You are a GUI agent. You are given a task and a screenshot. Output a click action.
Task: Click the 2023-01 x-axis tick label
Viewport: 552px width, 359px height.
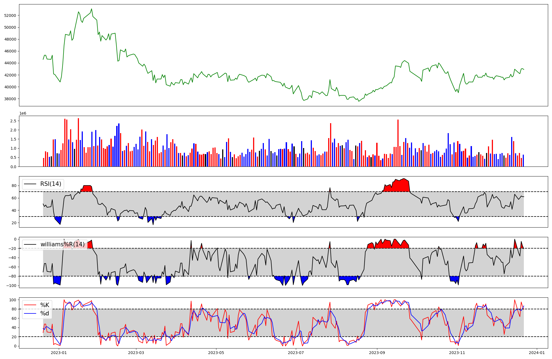point(59,353)
